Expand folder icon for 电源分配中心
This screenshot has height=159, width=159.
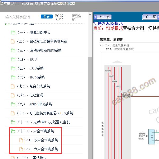13,32
